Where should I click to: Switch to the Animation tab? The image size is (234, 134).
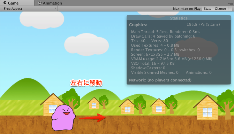point(50,3)
